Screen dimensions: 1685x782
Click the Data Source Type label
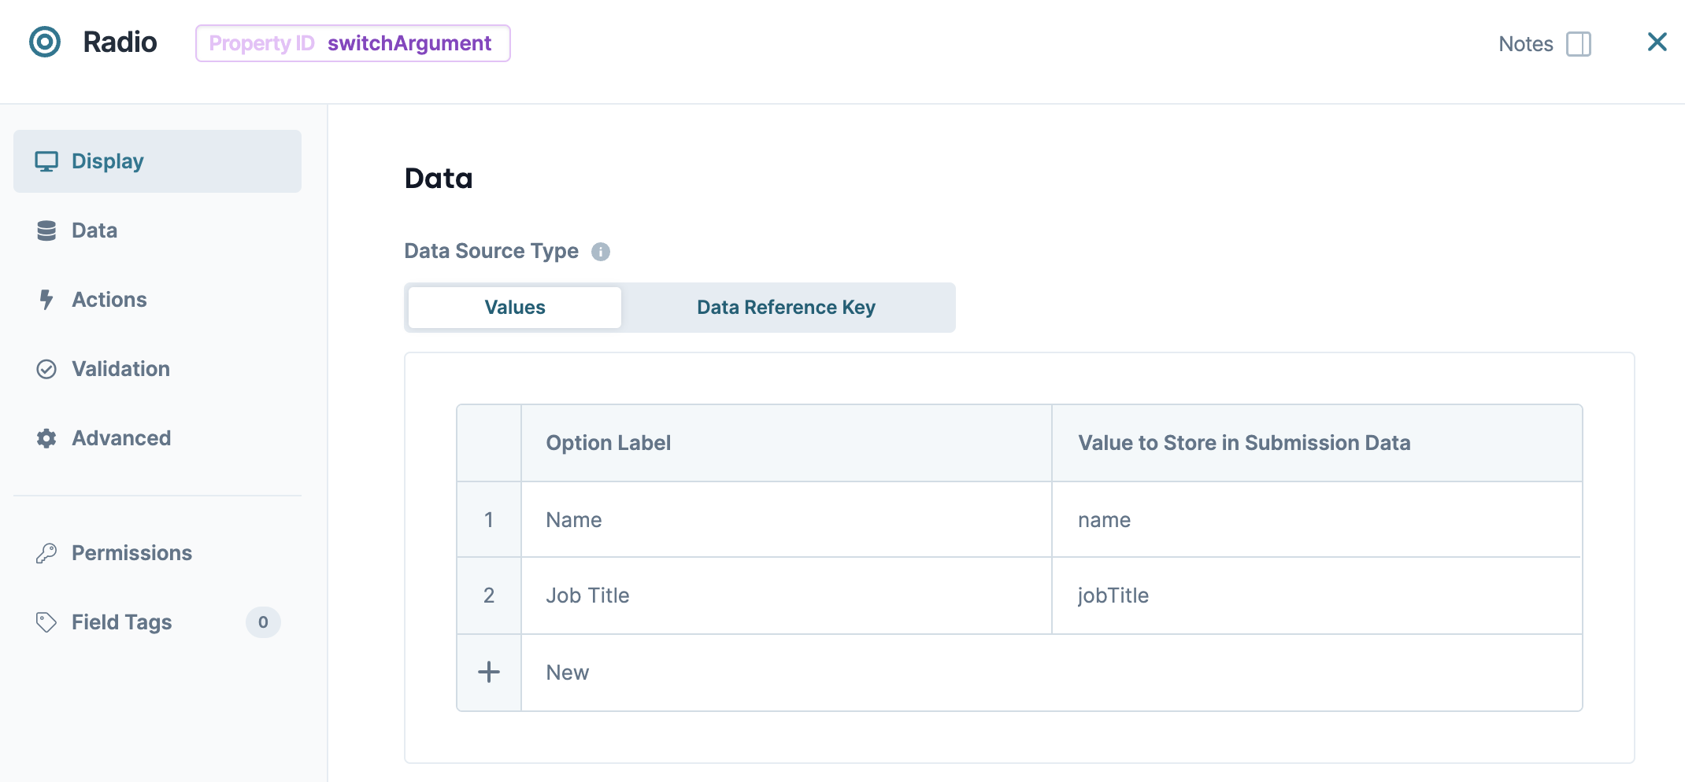tap(491, 251)
